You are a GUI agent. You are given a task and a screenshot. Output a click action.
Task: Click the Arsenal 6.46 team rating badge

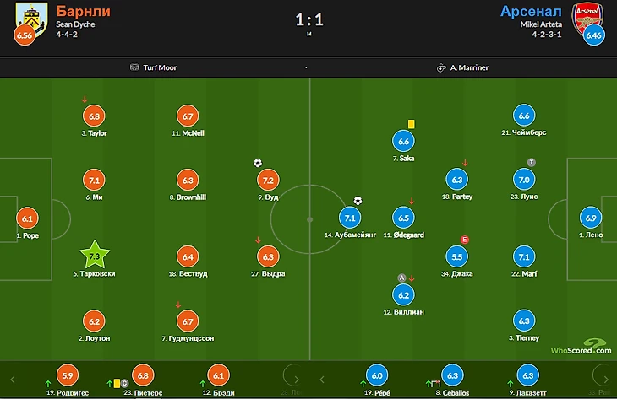coord(593,36)
